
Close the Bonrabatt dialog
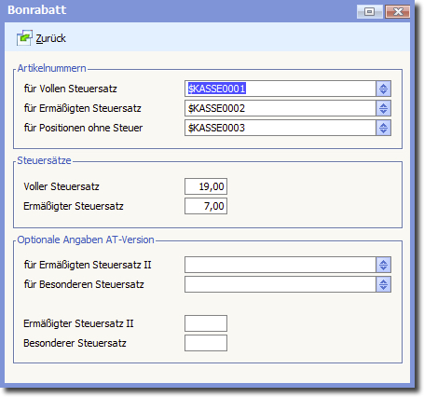point(398,12)
